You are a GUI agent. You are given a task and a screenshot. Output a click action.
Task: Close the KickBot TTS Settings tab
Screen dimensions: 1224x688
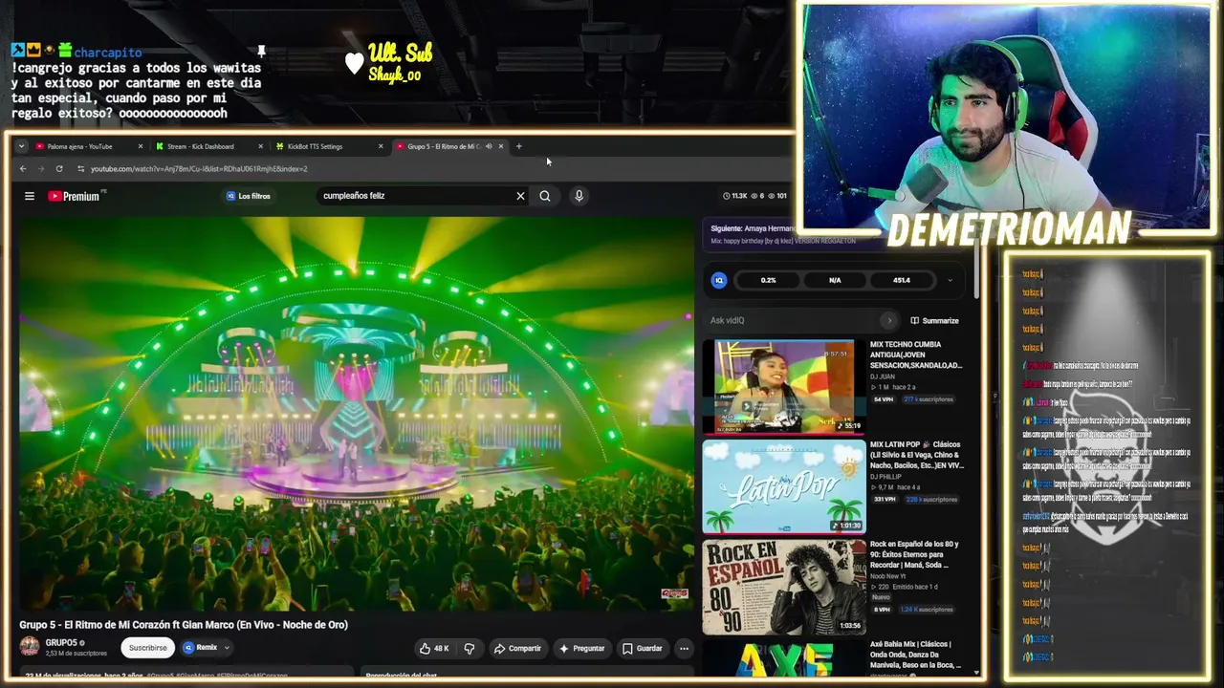(x=381, y=146)
